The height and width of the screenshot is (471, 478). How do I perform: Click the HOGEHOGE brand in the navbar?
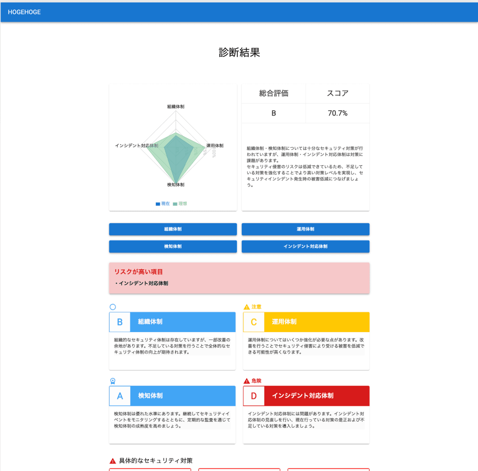23,12
